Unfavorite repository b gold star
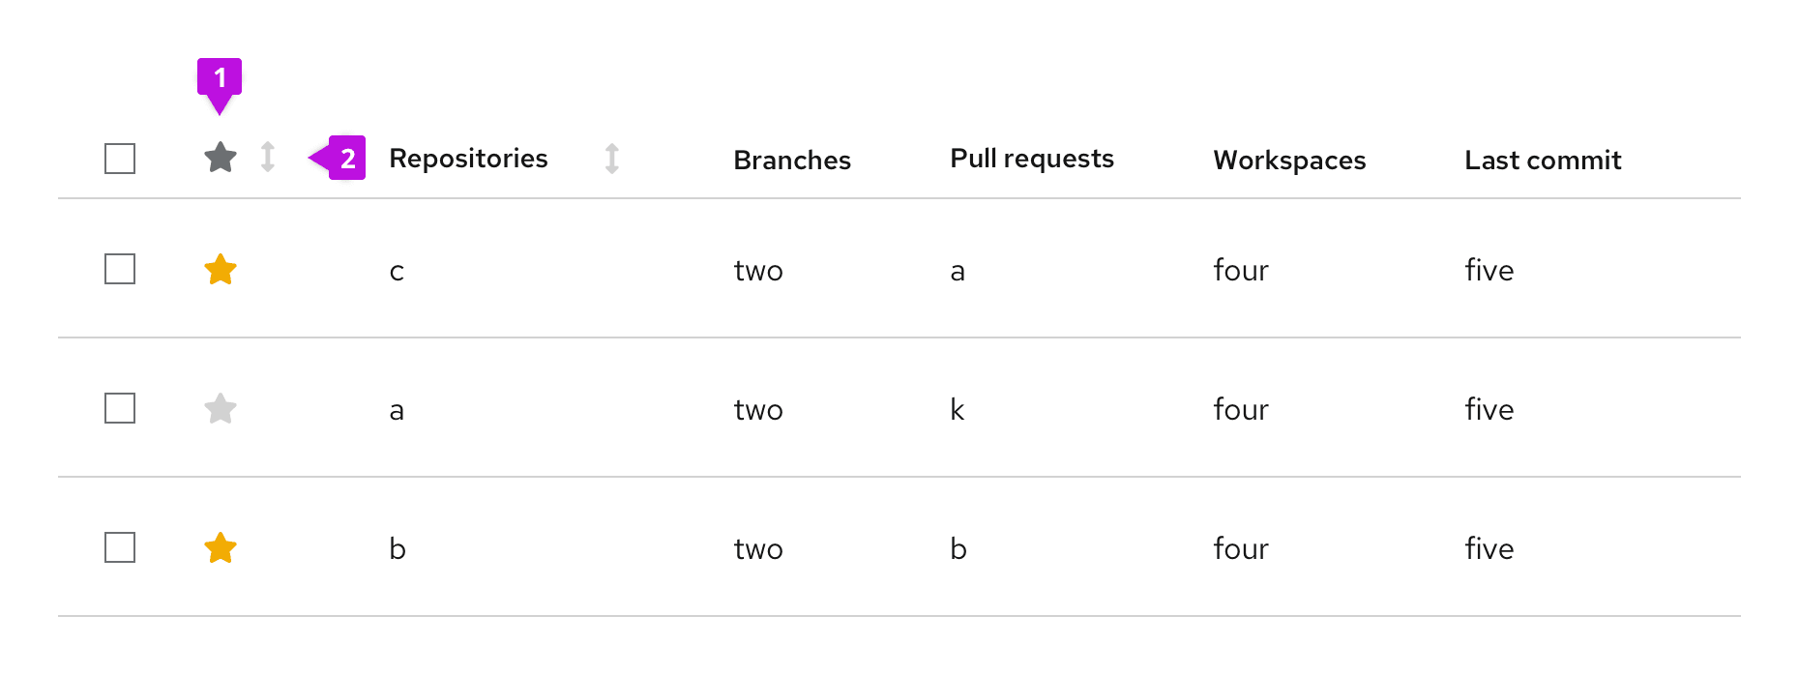The height and width of the screenshot is (675, 1799). click(221, 548)
